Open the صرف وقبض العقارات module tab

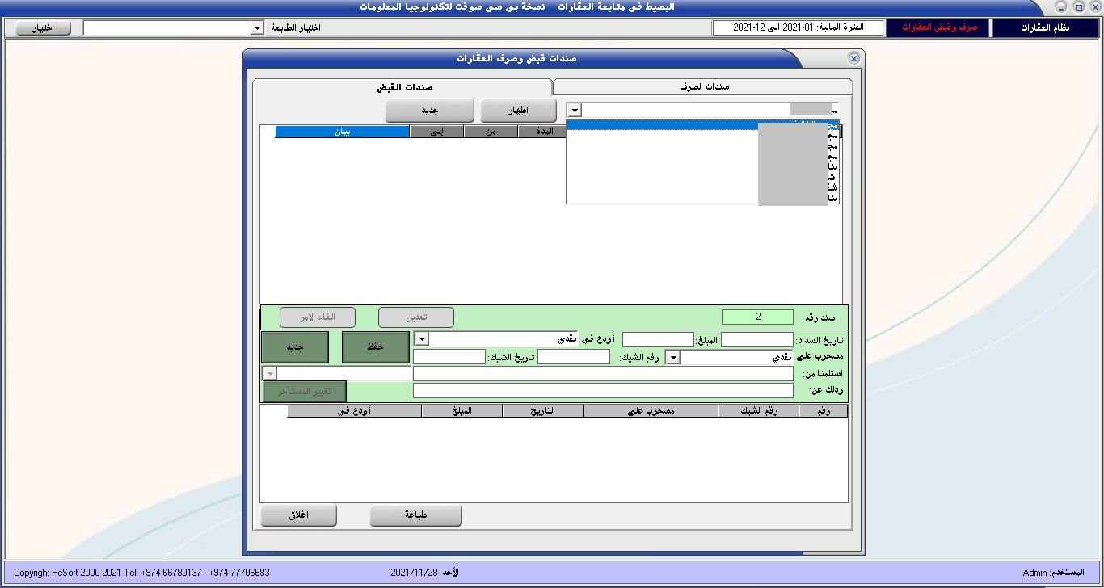tap(938, 28)
